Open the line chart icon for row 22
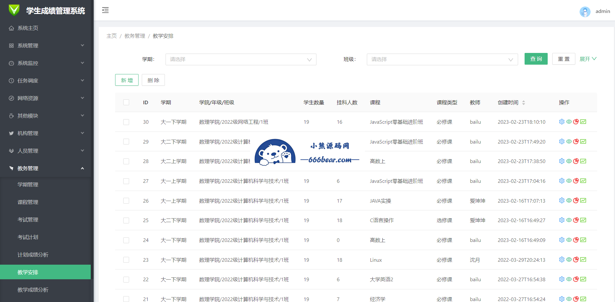 (x=583, y=279)
